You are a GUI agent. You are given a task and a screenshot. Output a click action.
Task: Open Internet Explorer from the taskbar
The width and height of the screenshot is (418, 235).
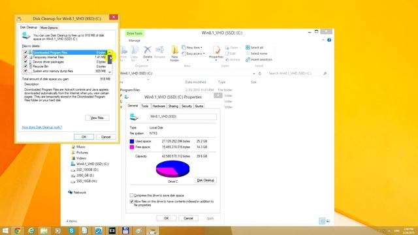tap(31, 230)
